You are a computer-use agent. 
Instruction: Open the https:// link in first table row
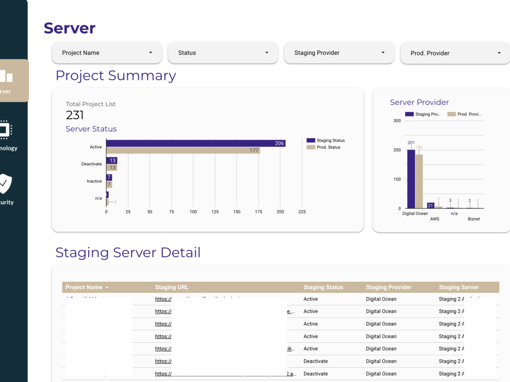[163, 299]
